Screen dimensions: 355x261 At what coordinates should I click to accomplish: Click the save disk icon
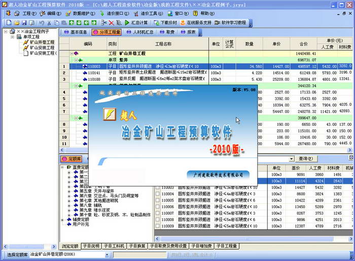[x=24, y=22]
